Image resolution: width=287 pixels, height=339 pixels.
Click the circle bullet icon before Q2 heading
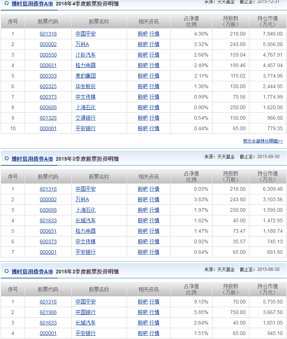[7, 271]
